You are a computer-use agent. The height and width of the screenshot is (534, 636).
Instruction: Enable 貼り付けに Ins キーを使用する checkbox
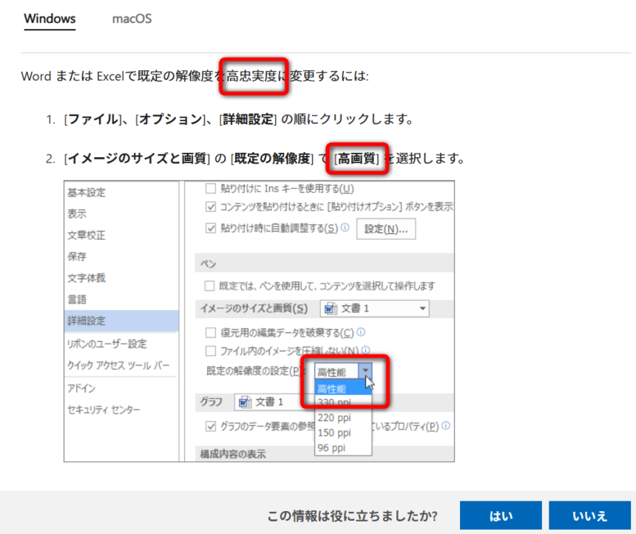pos(210,188)
